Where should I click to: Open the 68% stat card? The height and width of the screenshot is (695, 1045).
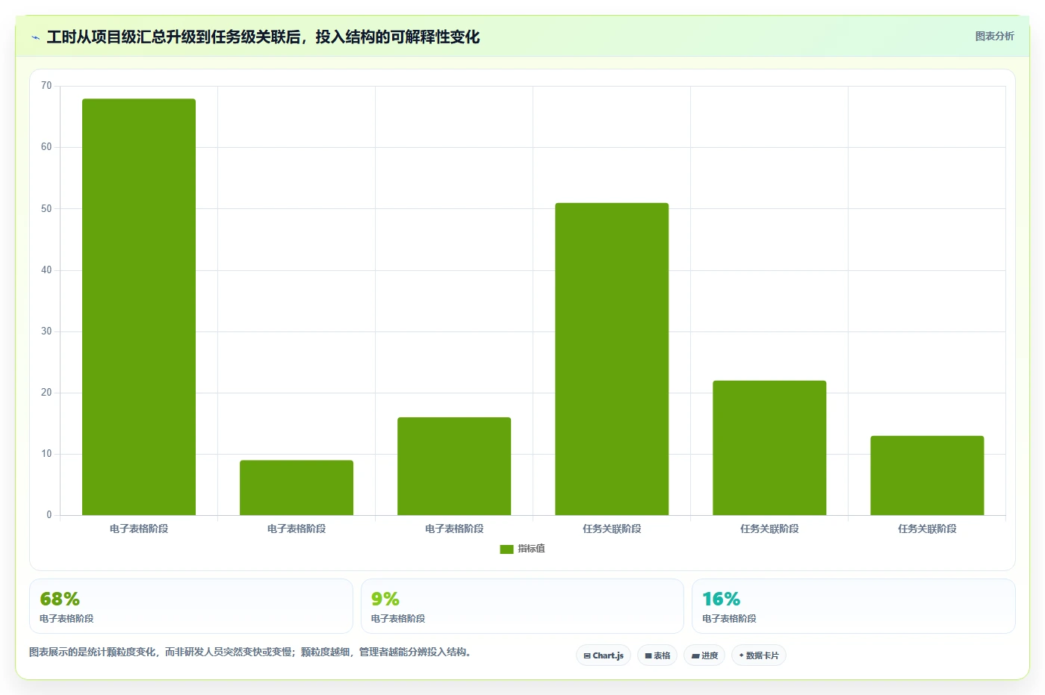point(191,606)
